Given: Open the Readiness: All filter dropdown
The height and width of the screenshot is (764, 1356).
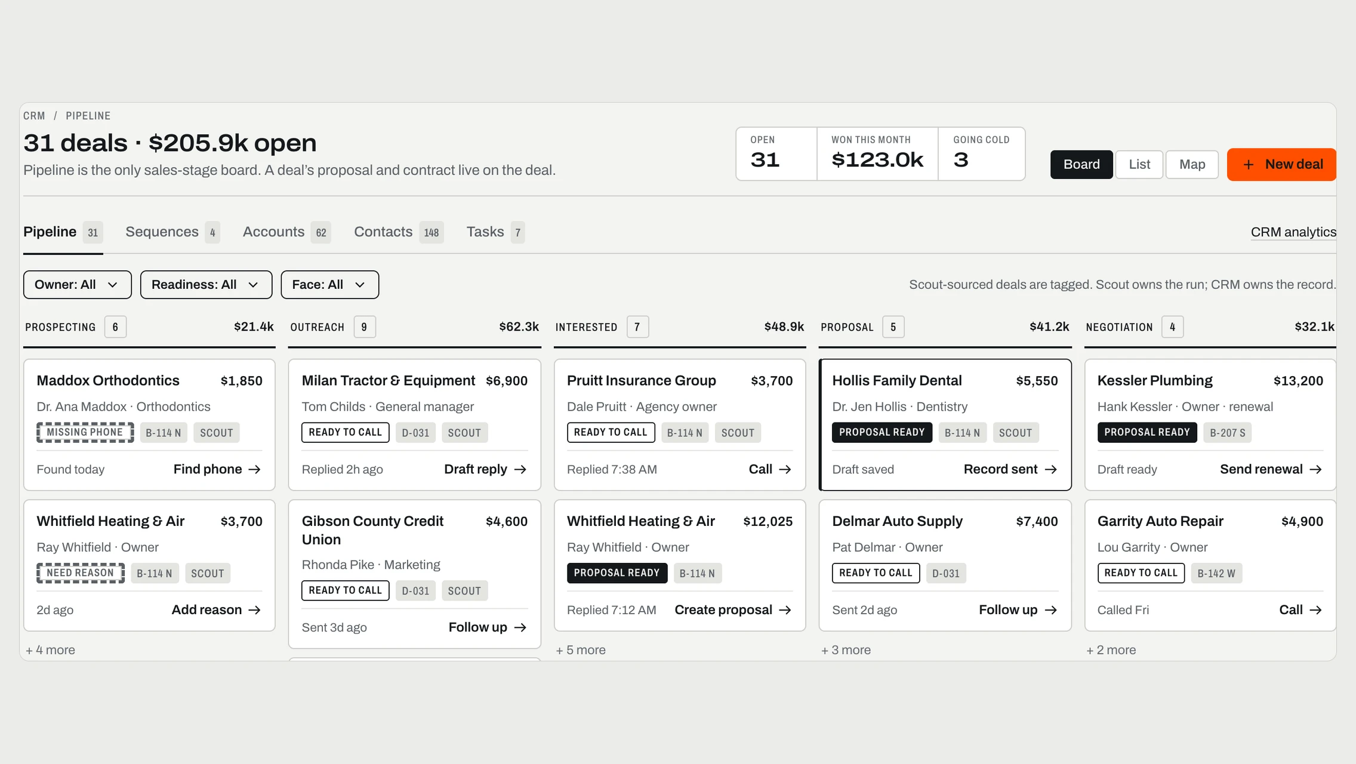Looking at the screenshot, I should [x=206, y=285].
